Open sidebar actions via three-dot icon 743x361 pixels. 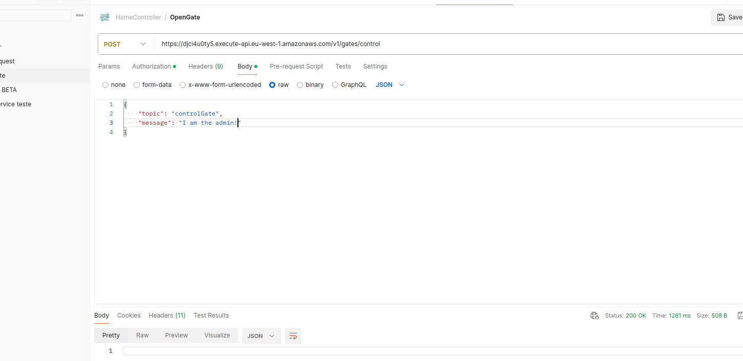tap(80, 15)
